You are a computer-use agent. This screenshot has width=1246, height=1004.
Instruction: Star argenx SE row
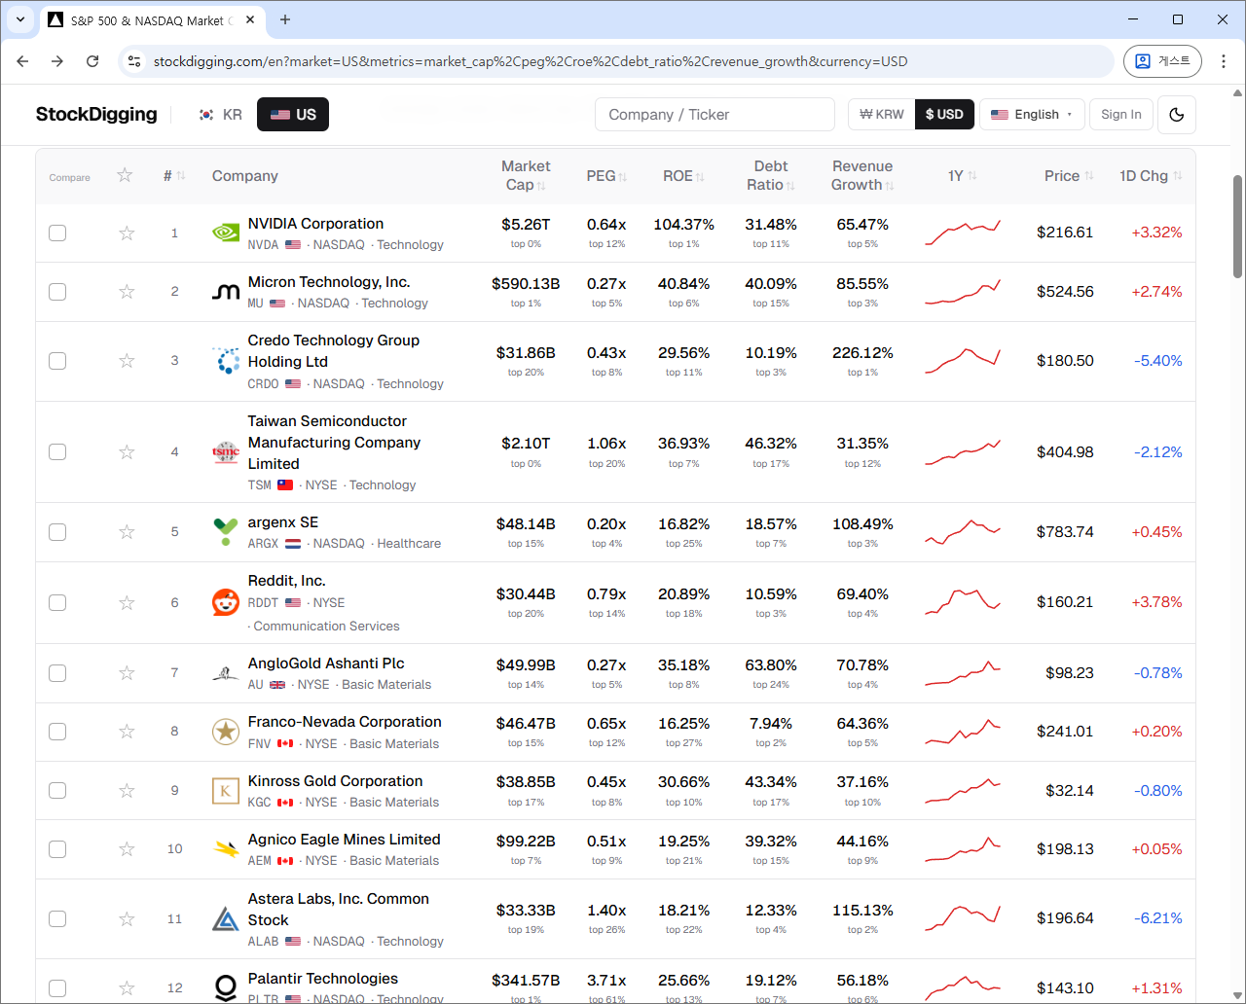point(127,532)
